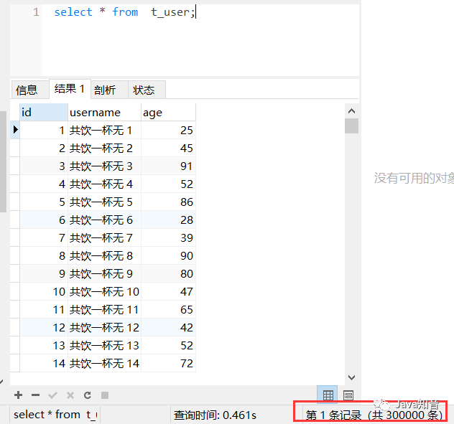The image size is (454, 424).
Task: Select username cell 共饮一杯无 13
Action: click(x=105, y=345)
